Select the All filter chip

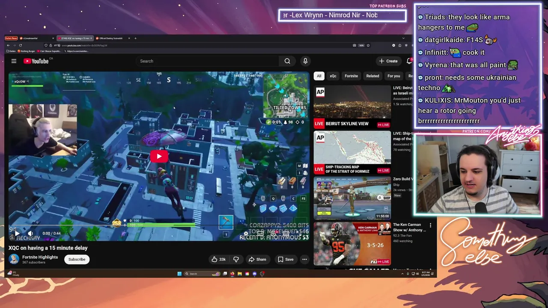(319, 76)
